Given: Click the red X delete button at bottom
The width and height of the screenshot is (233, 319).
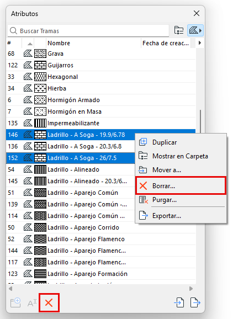Looking at the screenshot, I should pyautogui.click(x=49, y=303).
